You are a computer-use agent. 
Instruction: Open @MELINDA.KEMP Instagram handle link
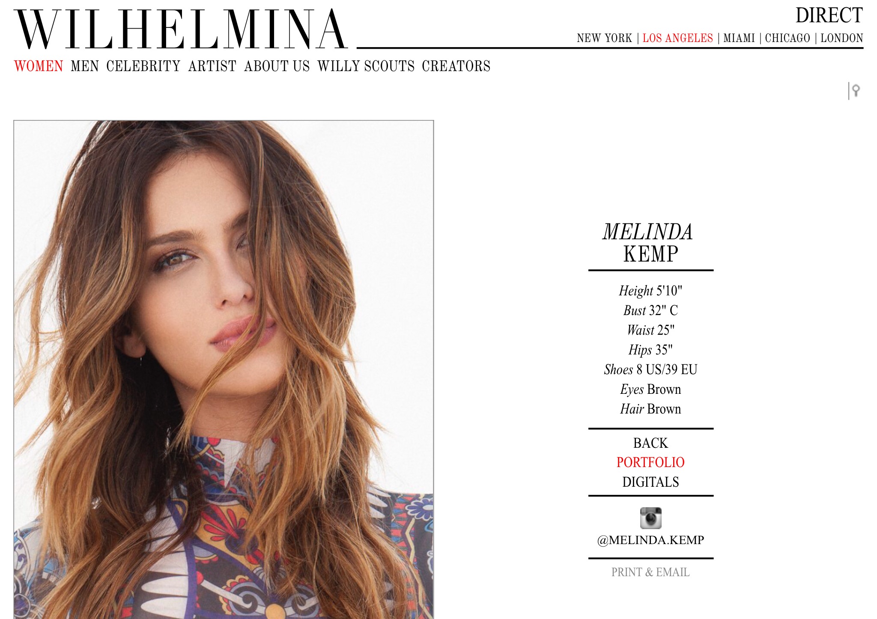click(650, 540)
